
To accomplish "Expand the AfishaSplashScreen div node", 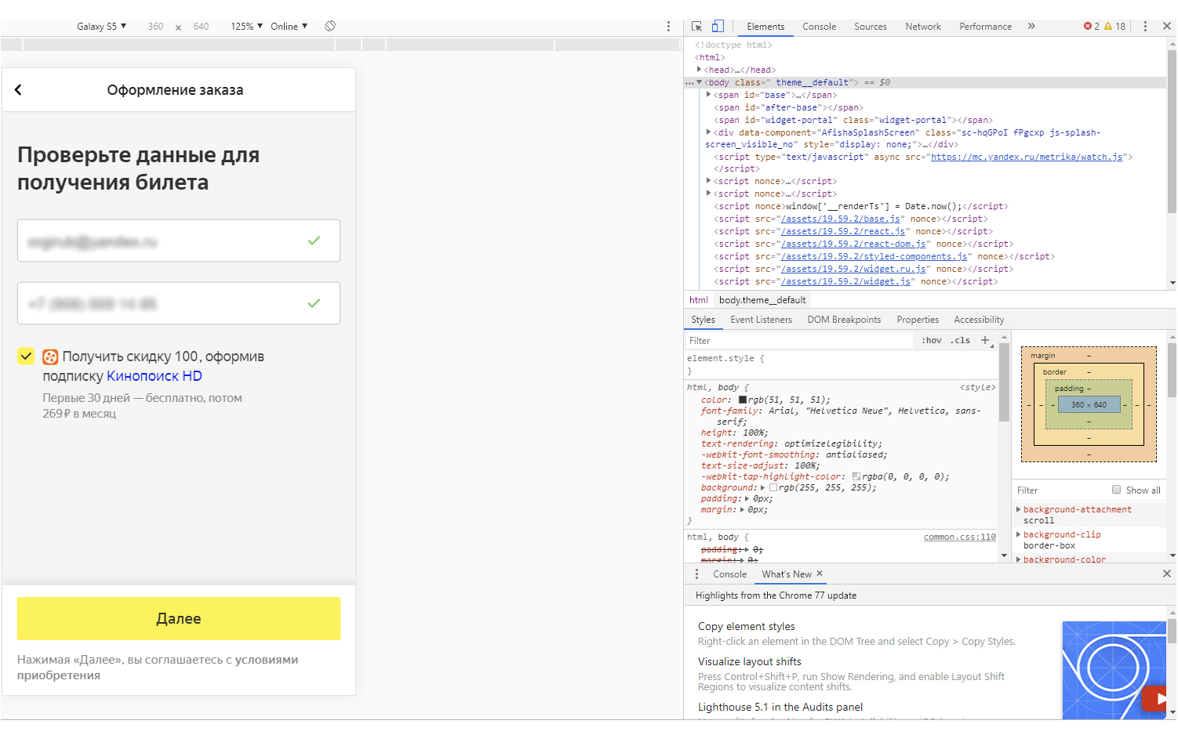I will [709, 132].
